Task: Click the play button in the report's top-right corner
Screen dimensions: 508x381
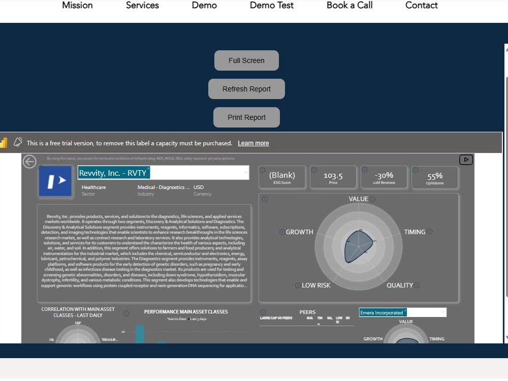Action: (x=466, y=160)
